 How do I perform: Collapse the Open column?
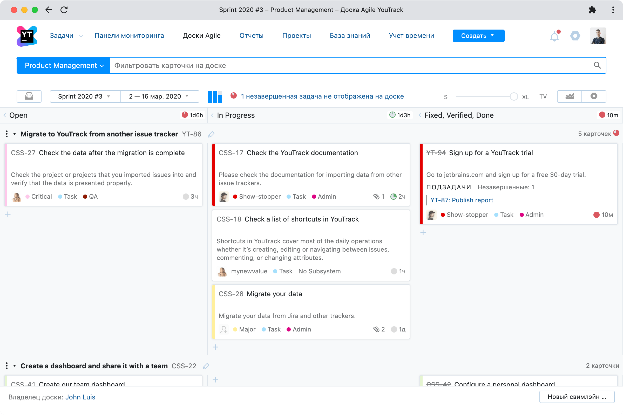point(4,115)
